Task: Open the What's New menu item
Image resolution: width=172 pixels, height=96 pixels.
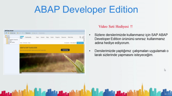Action: [70, 37]
